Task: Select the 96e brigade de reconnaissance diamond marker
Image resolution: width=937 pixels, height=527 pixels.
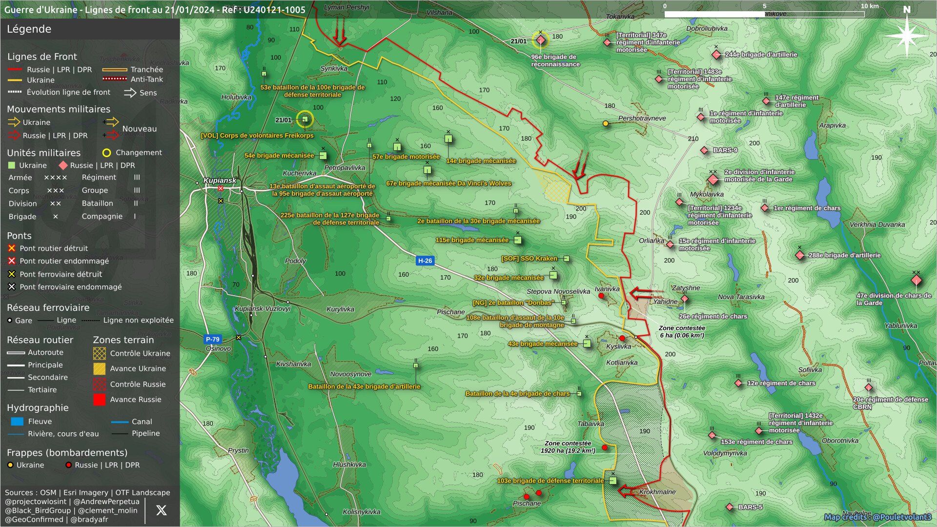Action: 540,40
